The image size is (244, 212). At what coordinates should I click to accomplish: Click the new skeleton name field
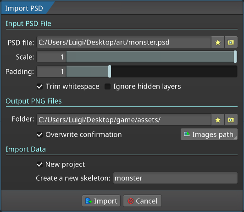pyautogui.click(x=175, y=178)
